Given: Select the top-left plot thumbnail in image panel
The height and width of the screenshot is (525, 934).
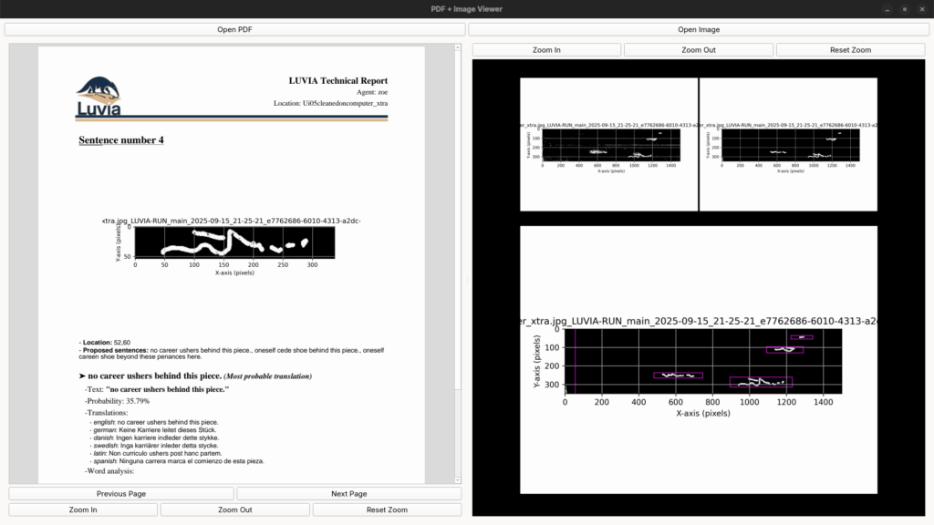Looking at the screenshot, I should 608,144.
